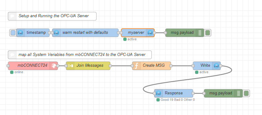262x115 pixels.
Task: Click the IIoT icon on the warm restart node
Action: point(56,33)
